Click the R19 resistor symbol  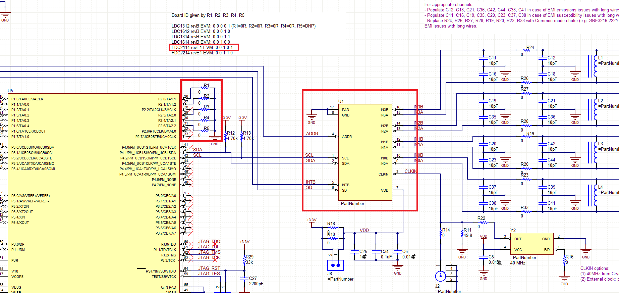tap(526, 136)
